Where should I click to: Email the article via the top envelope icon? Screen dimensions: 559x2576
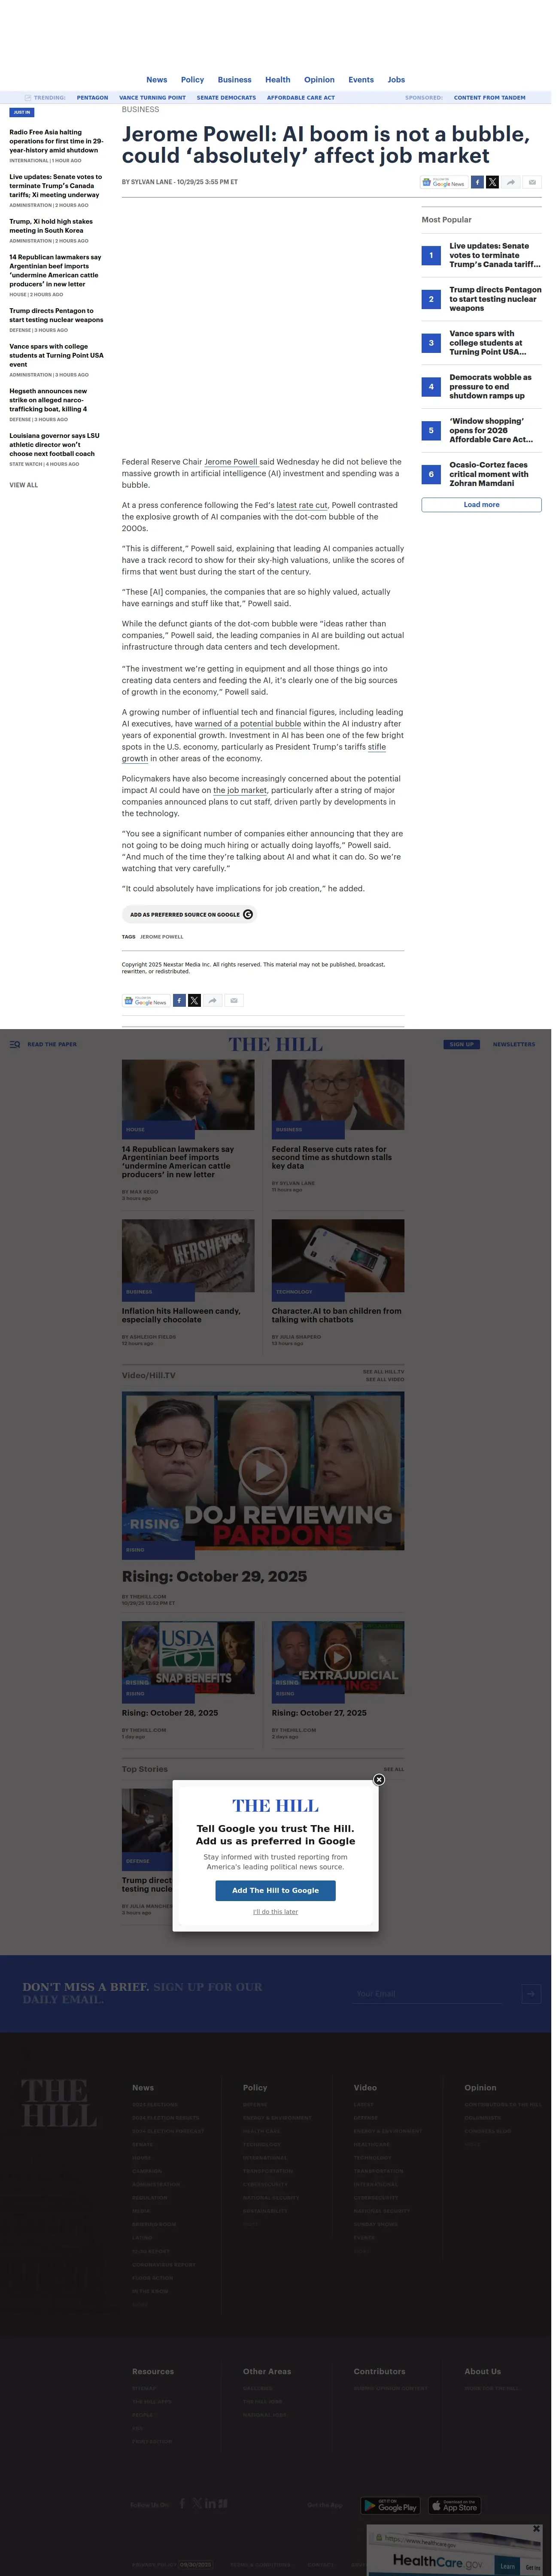pyautogui.click(x=532, y=182)
